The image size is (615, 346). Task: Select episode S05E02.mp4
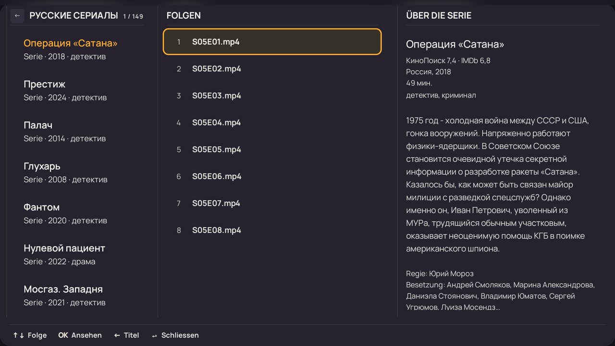coord(272,69)
